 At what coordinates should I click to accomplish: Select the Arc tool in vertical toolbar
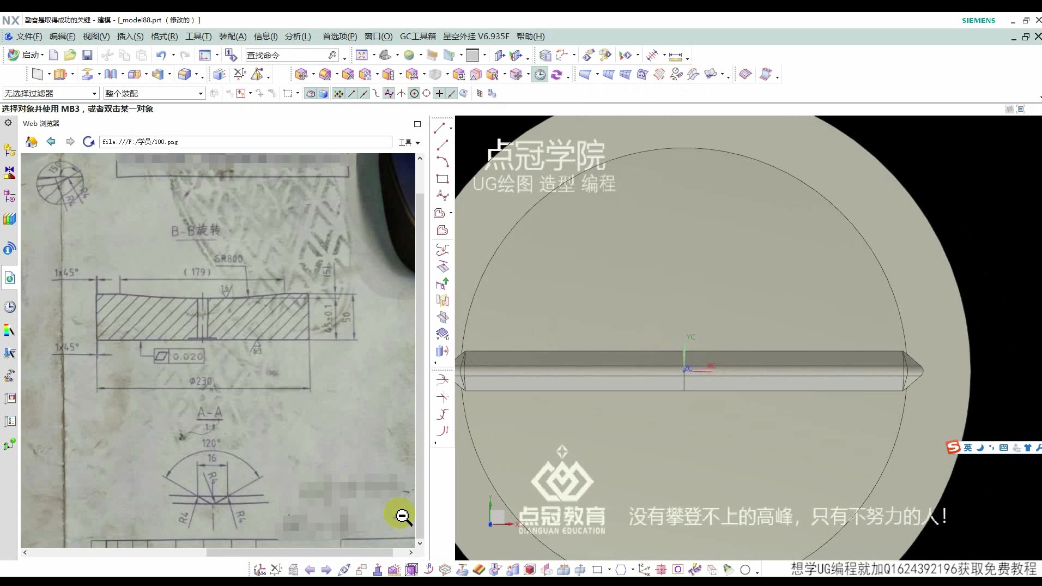click(442, 162)
